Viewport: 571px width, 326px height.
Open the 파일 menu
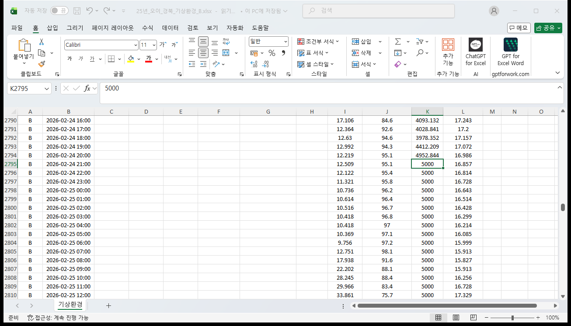[x=17, y=28]
